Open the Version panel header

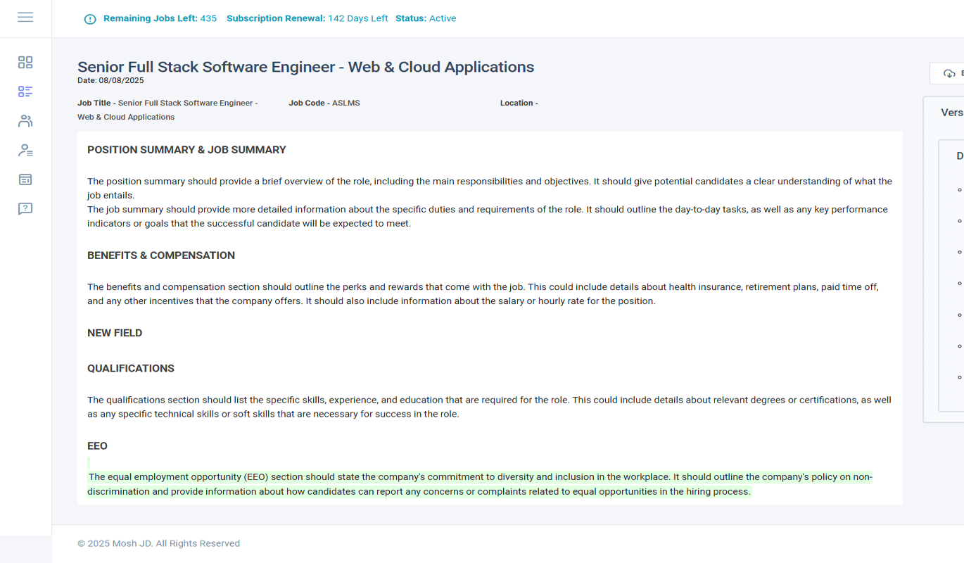[952, 112]
